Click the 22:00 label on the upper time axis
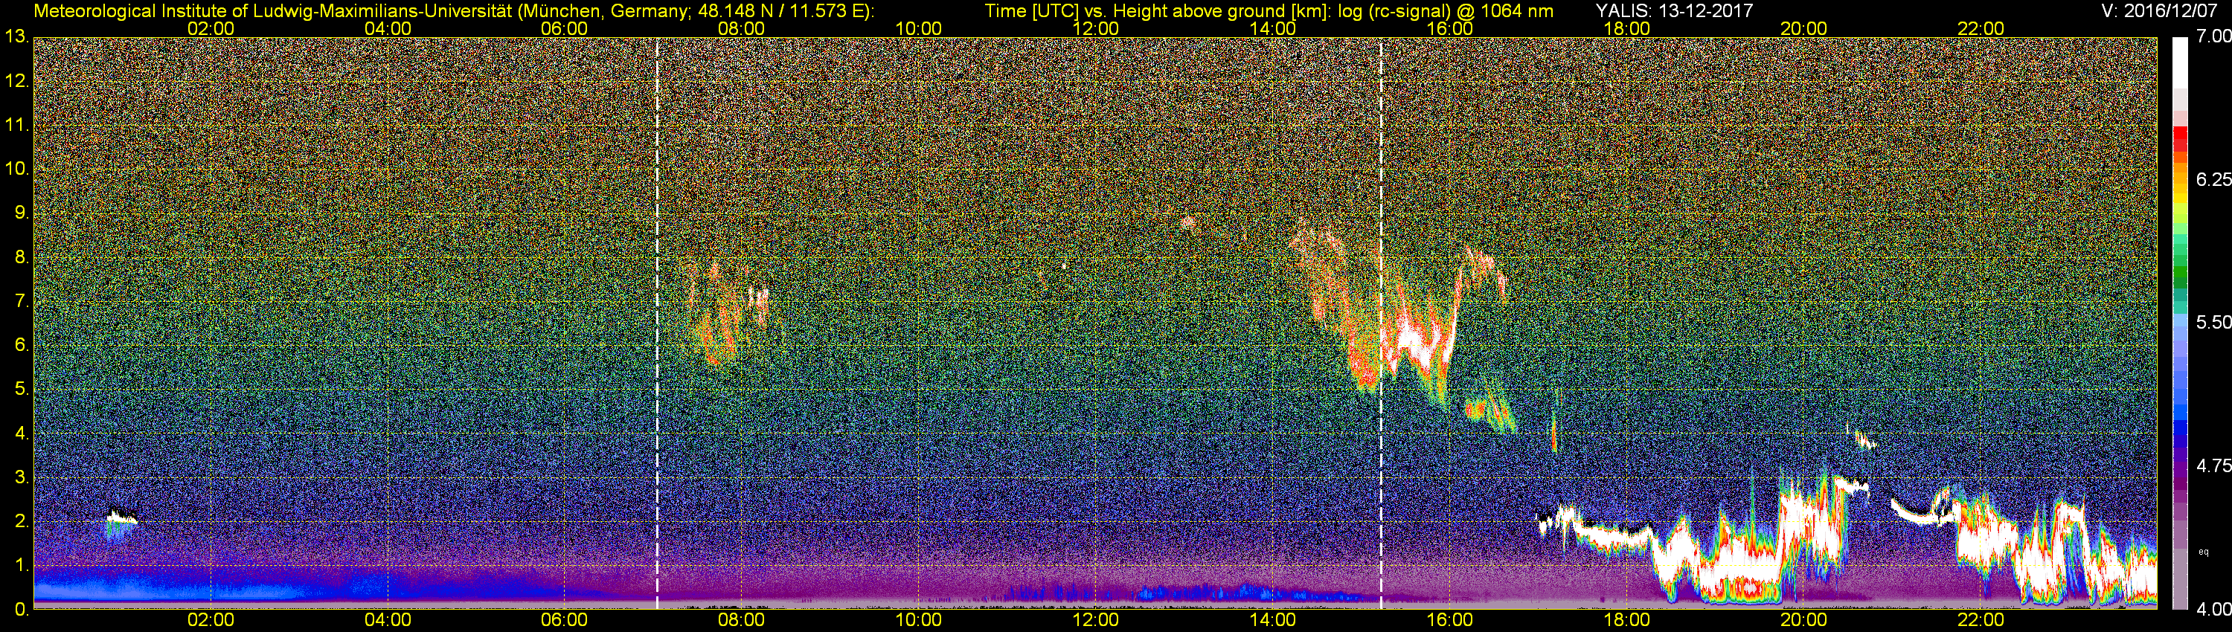Screen dimensions: 2232x632 (1981, 28)
